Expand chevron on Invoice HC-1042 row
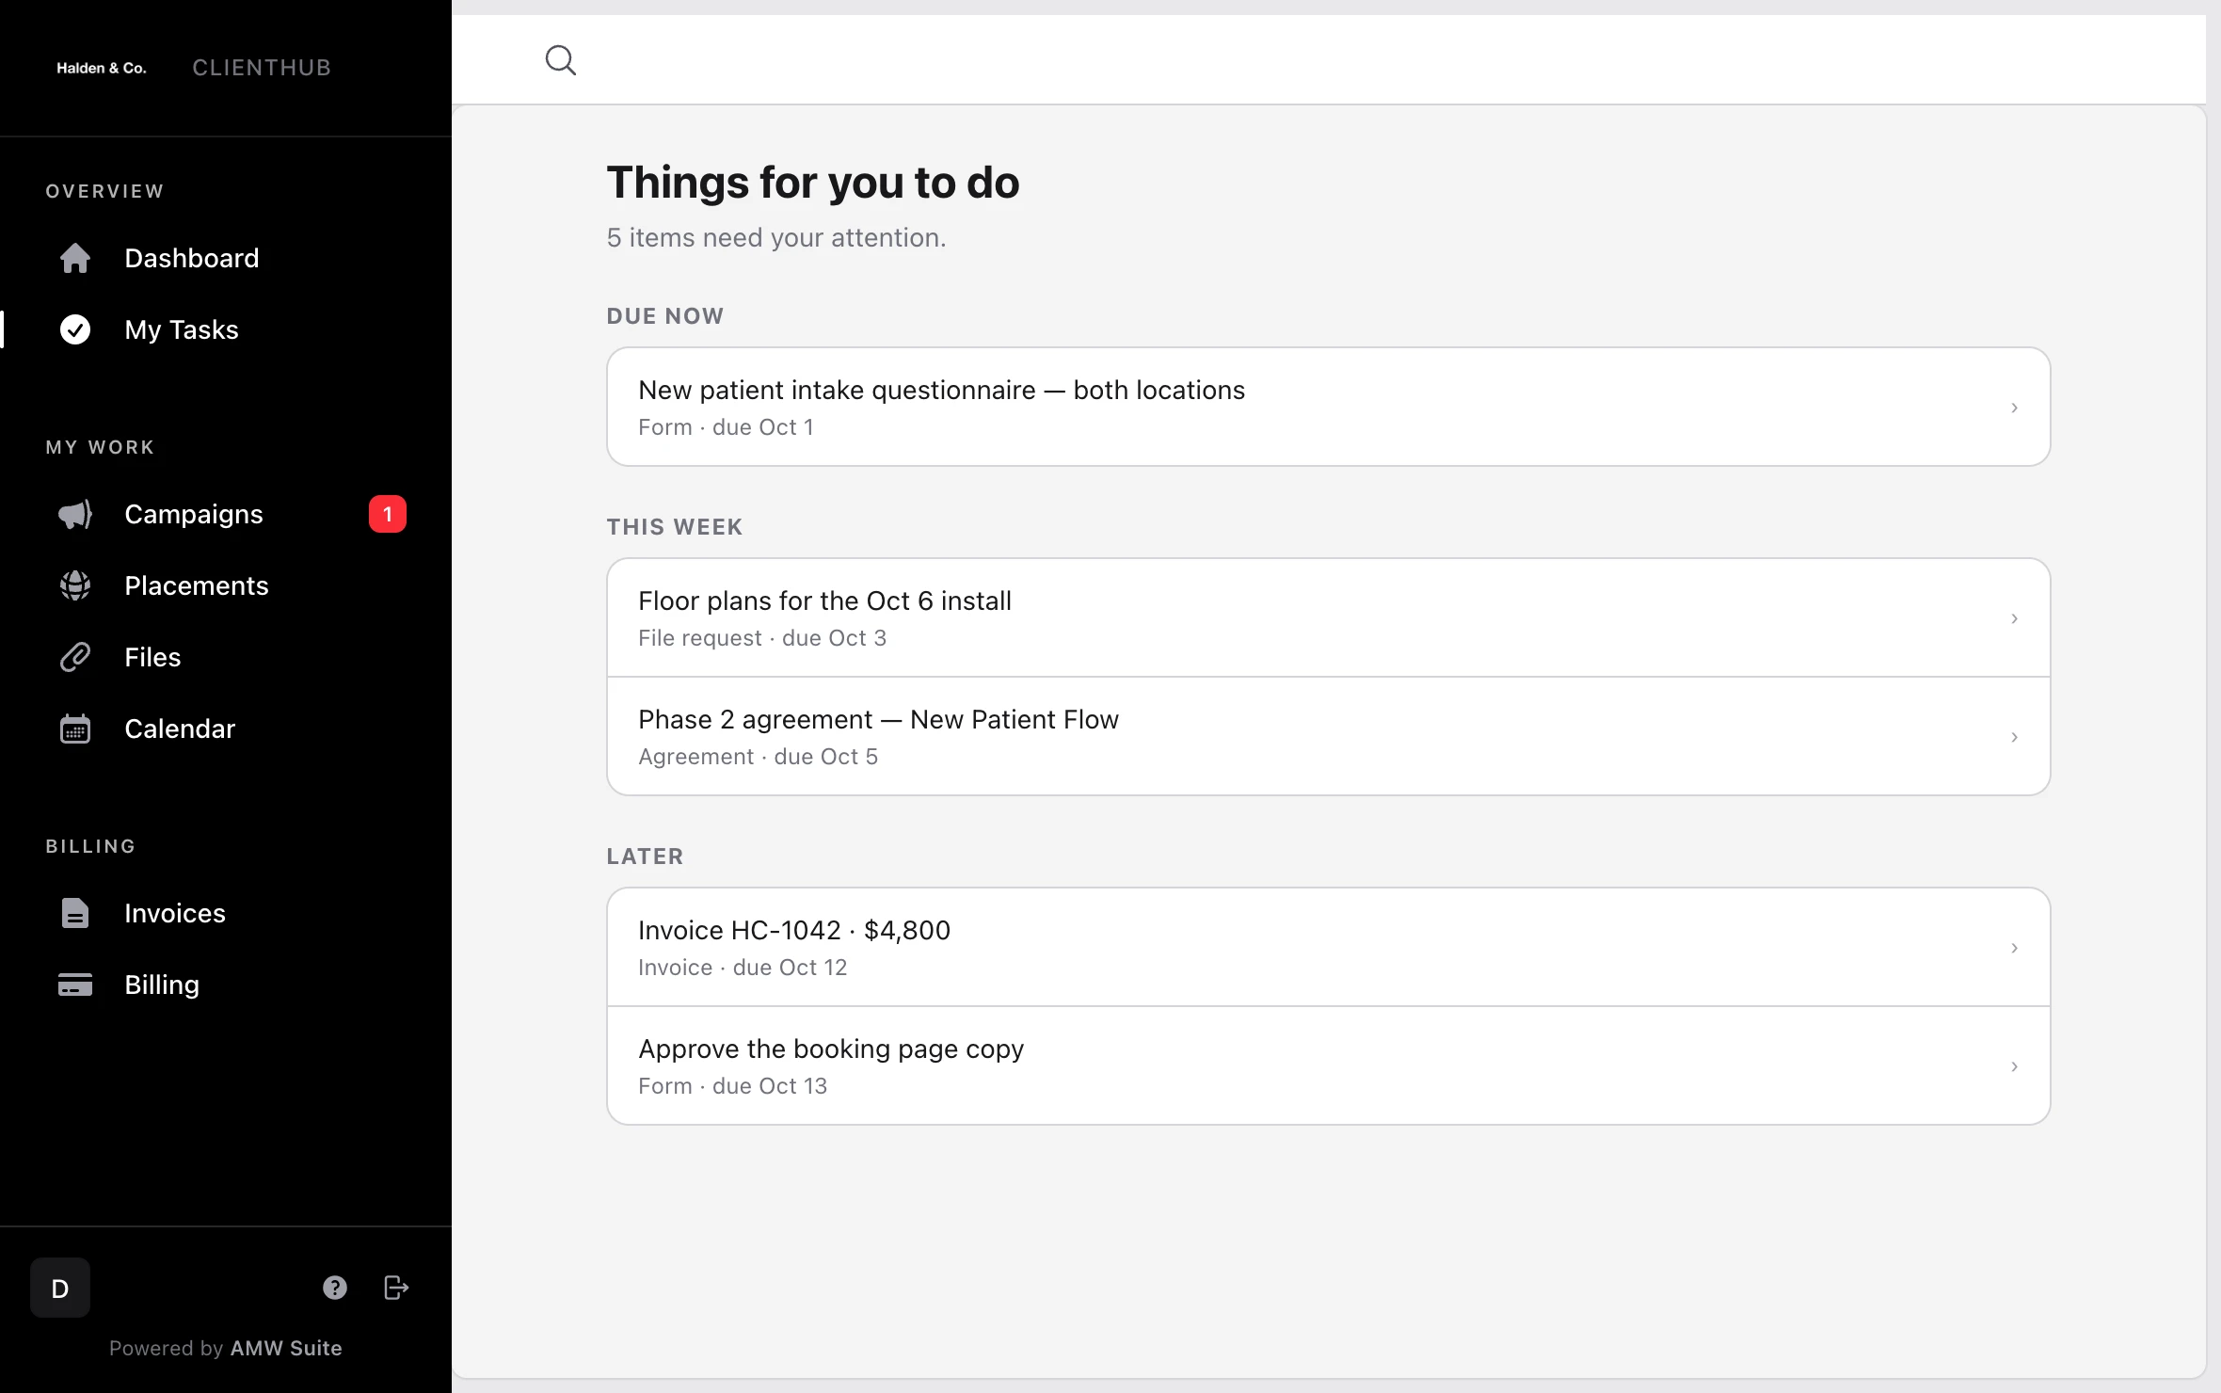 [2014, 948]
